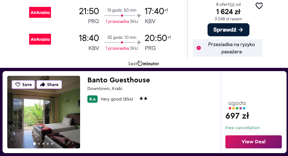Click the Lastminuter logo

point(144,63)
